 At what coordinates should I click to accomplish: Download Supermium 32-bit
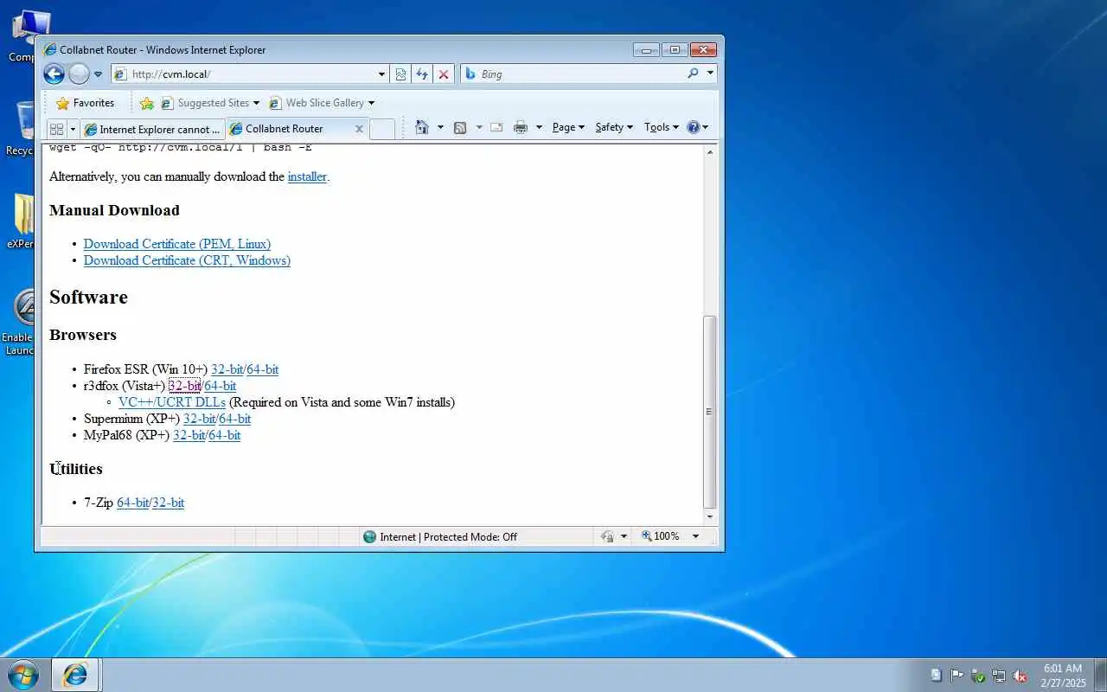(x=199, y=419)
